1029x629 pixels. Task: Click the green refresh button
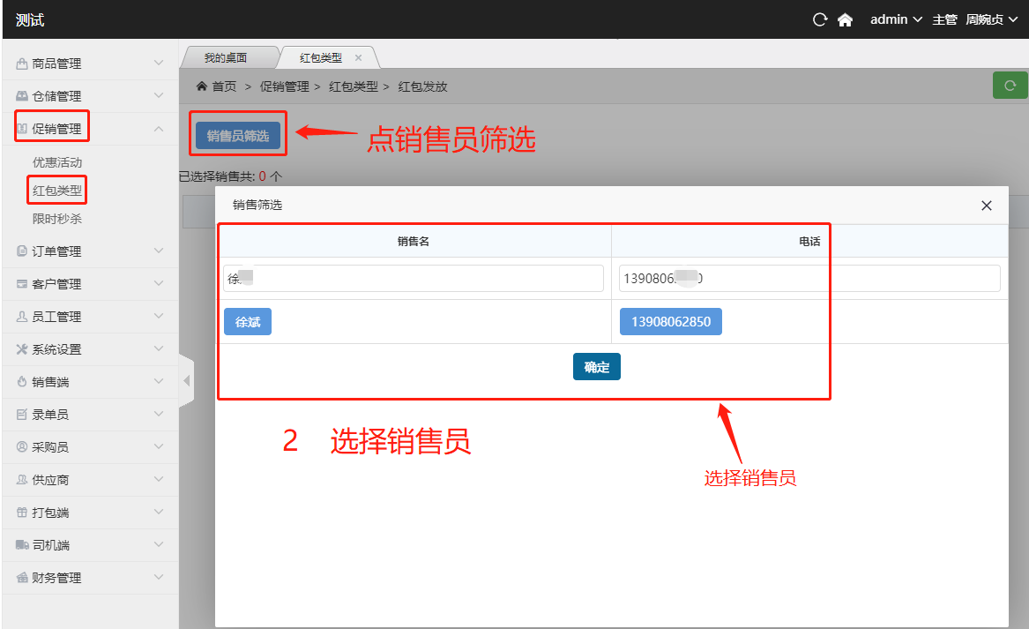[1010, 86]
